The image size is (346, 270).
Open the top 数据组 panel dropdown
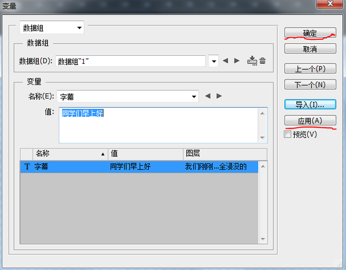tap(52, 28)
